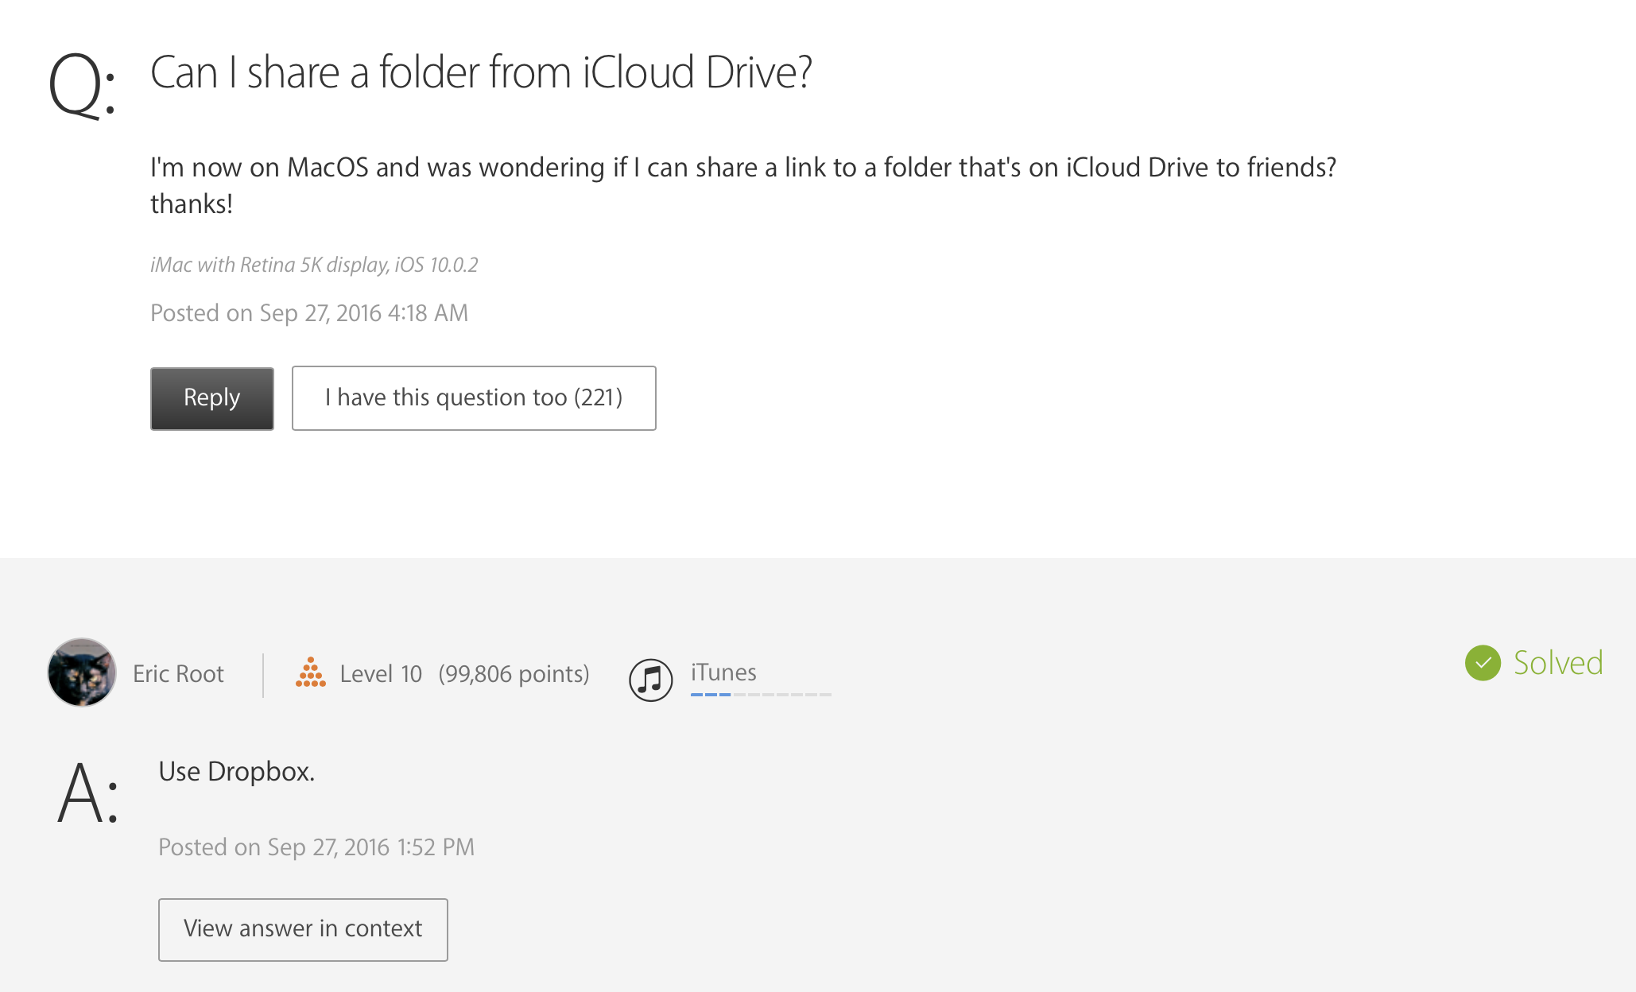Click the iTunes progress bar indicator
This screenshot has width=1636, height=992.
760,695
